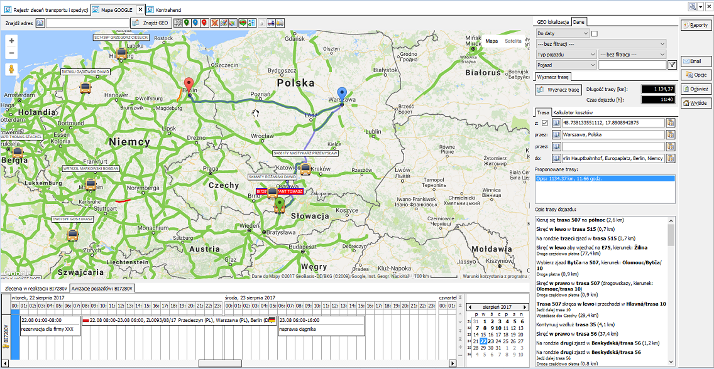
Task: Click bus icon labeled BI870SU GĄSIEWSKI DAWID
Action: point(85,87)
